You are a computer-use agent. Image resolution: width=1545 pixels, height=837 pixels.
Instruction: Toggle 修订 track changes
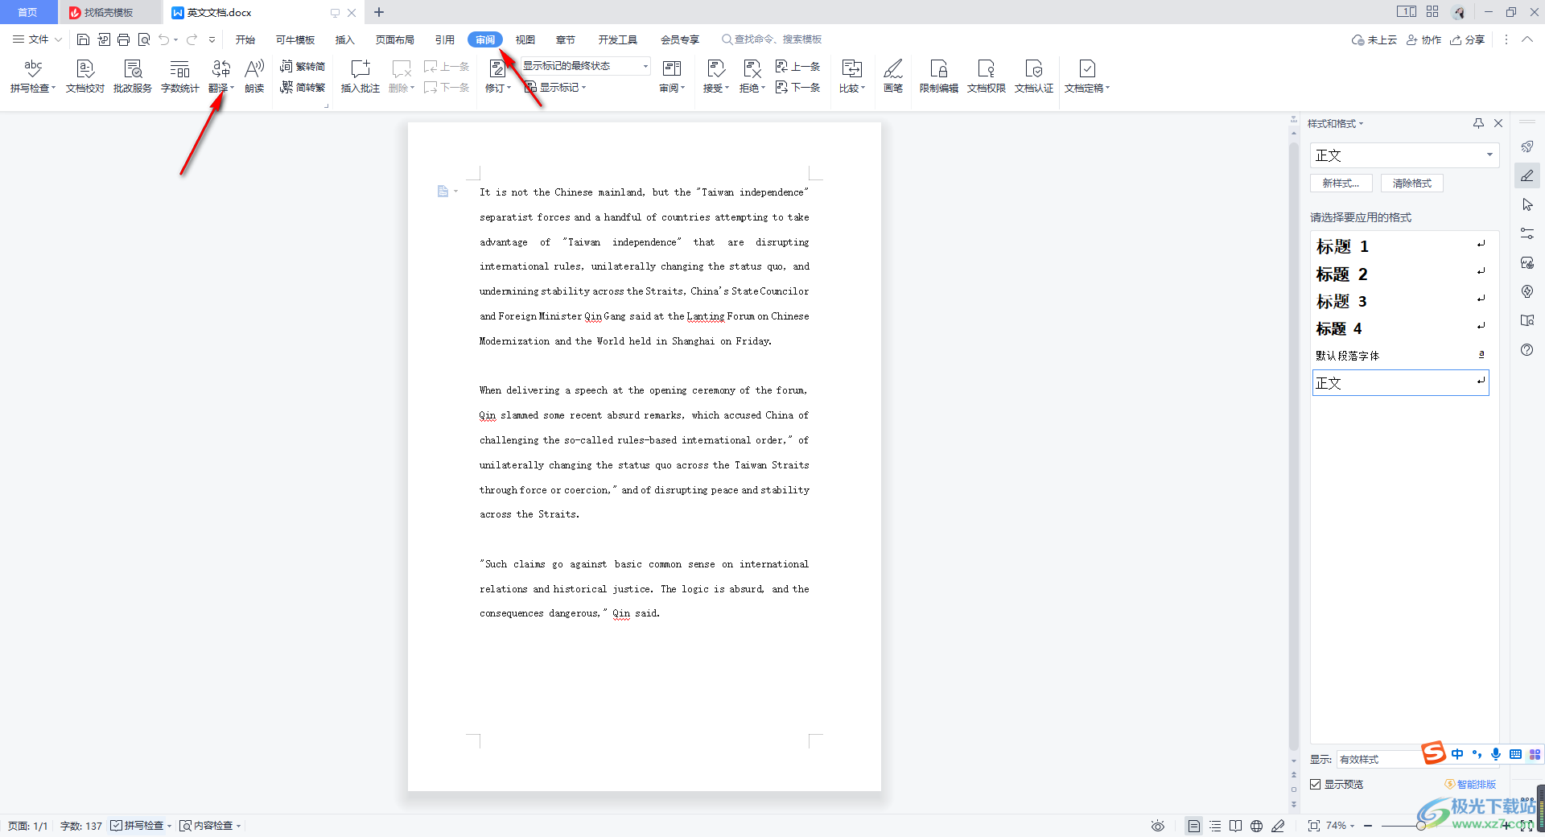coord(498,76)
